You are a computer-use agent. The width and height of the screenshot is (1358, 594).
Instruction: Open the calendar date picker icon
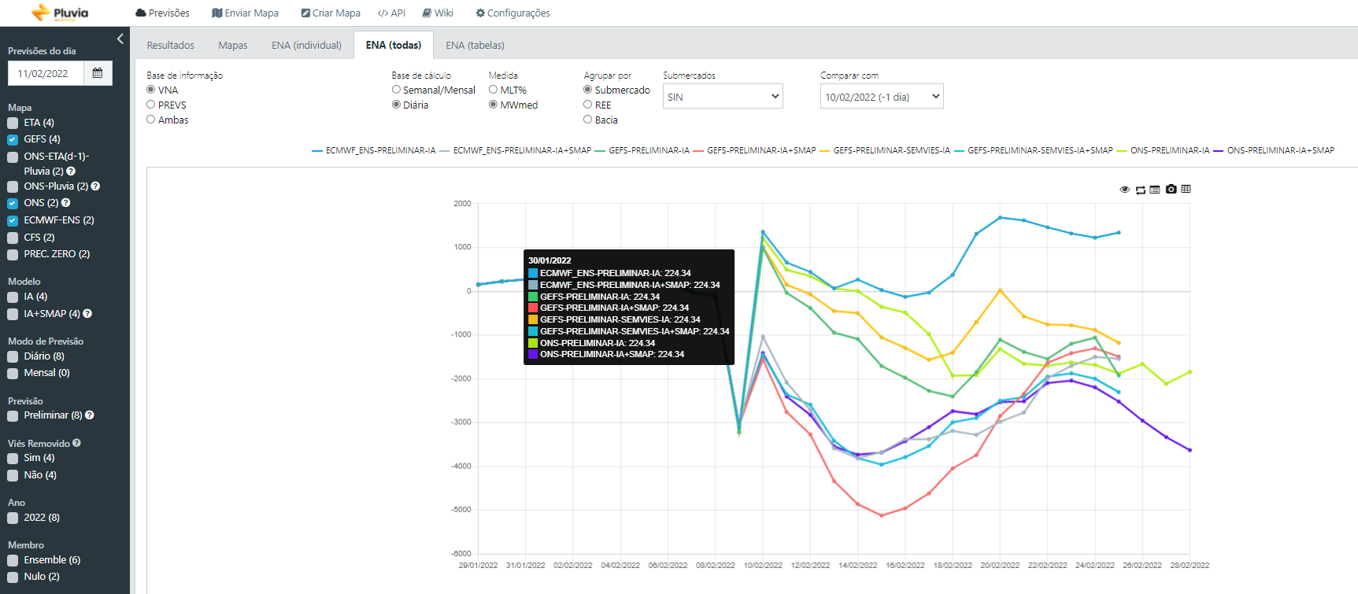click(x=98, y=73)
